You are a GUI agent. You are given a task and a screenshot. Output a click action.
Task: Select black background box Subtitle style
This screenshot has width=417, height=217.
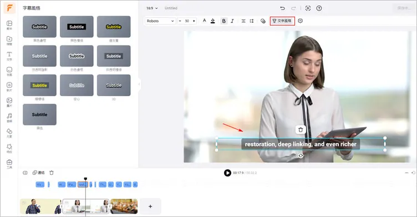pos(77,27)
